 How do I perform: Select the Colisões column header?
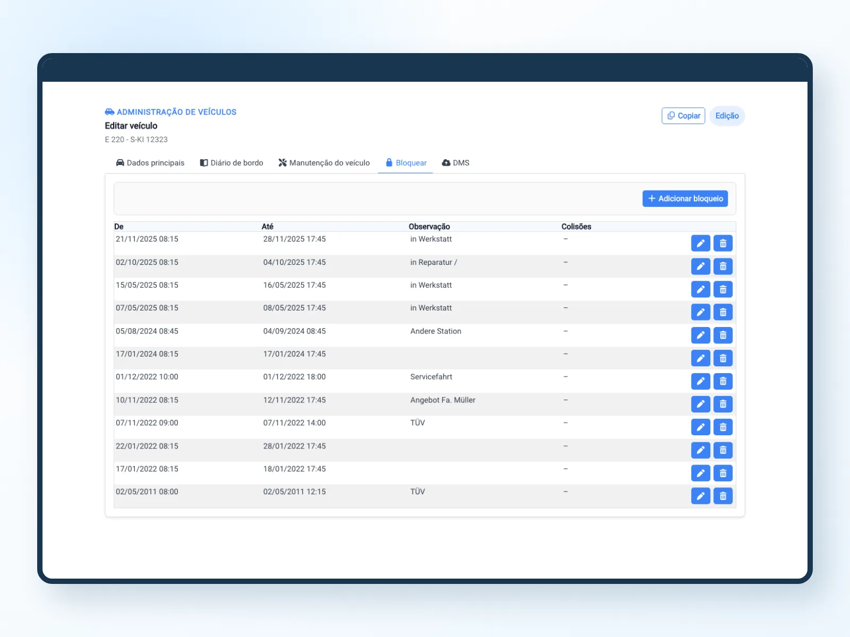pos(576,227)
